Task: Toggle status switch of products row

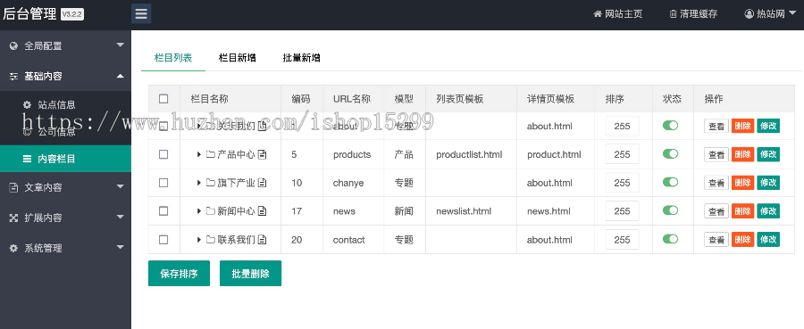Action: [x=670, y=154]
